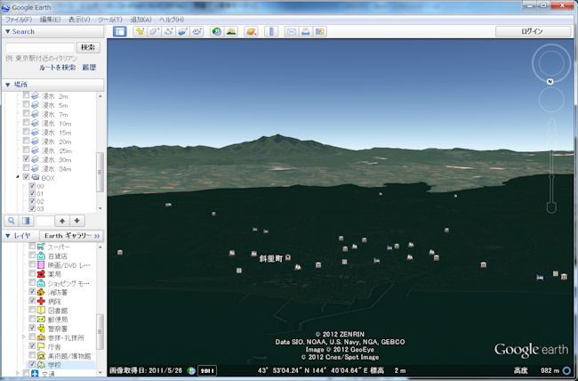This screenshot has height=381, width=578.
Task: Click the search text input field
Action: 39,46
